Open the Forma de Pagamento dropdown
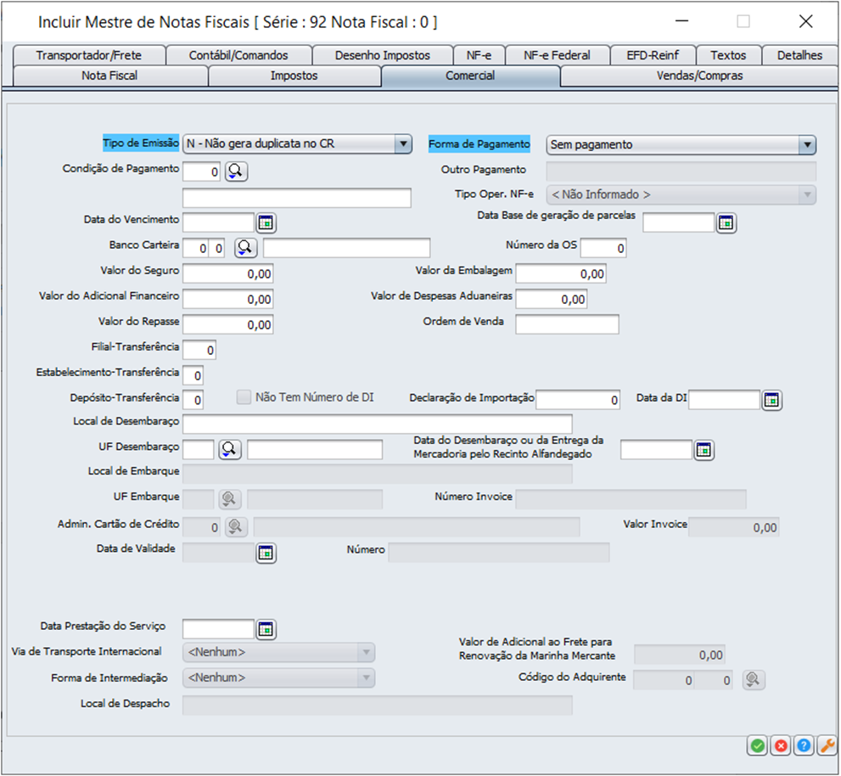 tap(807, 145)
